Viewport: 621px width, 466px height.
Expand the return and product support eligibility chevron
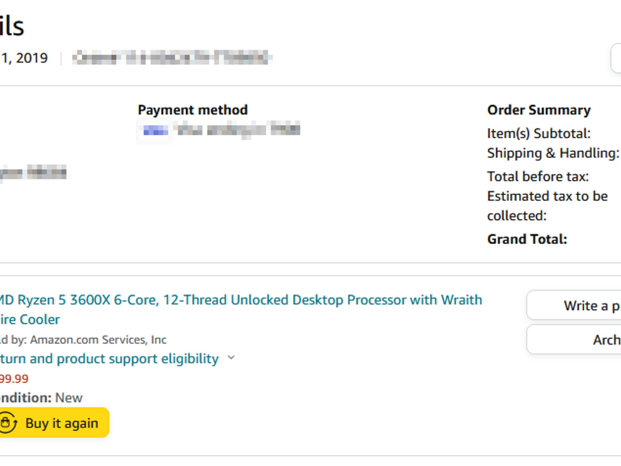click(x=231, y=358)
